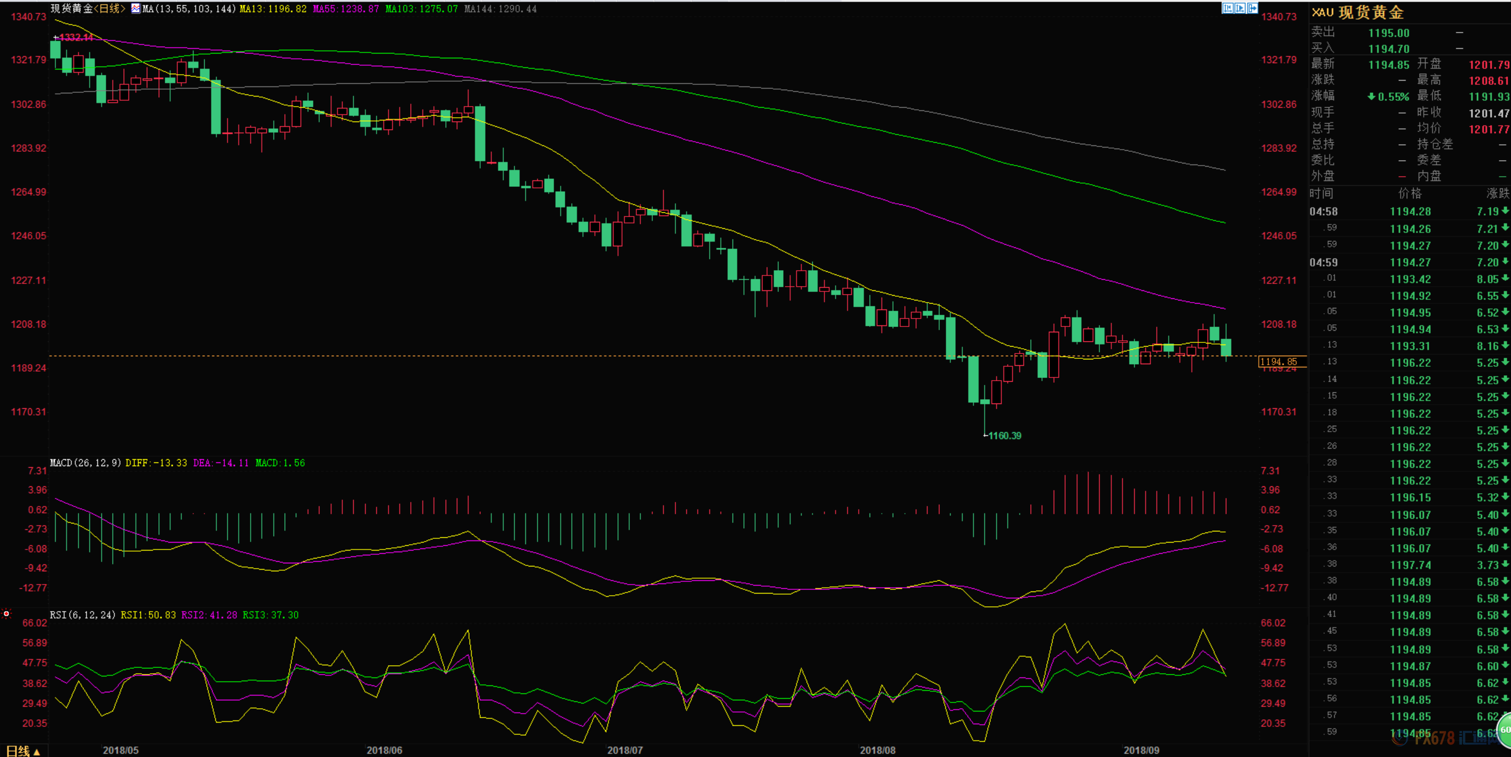Click the 2018/07 date label on the time axis
This screenshot has width=1511, height=757.
coord(625,750)
